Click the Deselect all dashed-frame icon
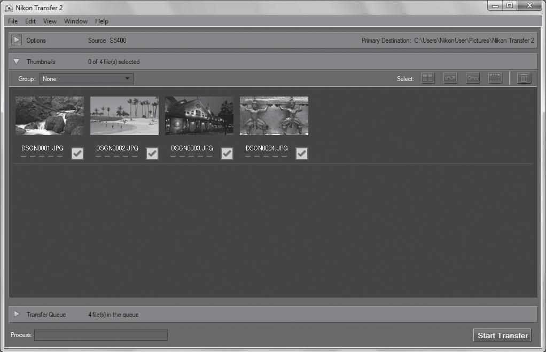This screenshot has width=546, height=352. tap(495, 78)
